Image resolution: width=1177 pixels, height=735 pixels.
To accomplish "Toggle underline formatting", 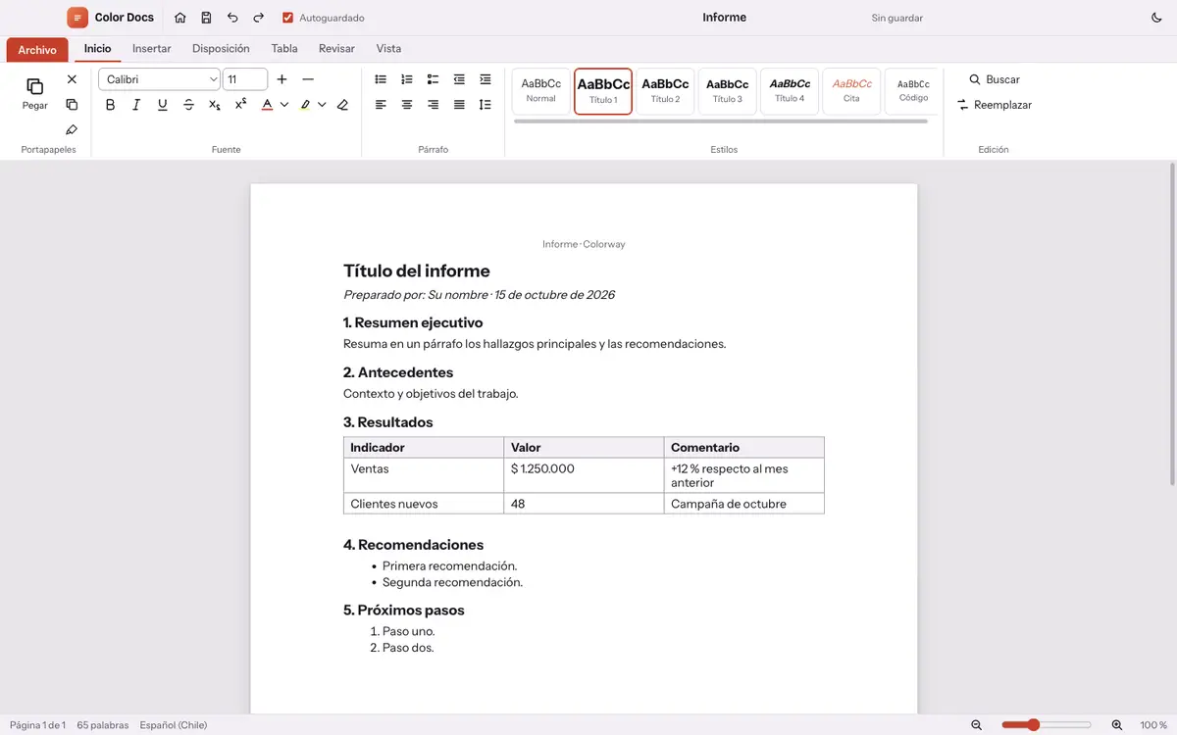I will point(163,105).
